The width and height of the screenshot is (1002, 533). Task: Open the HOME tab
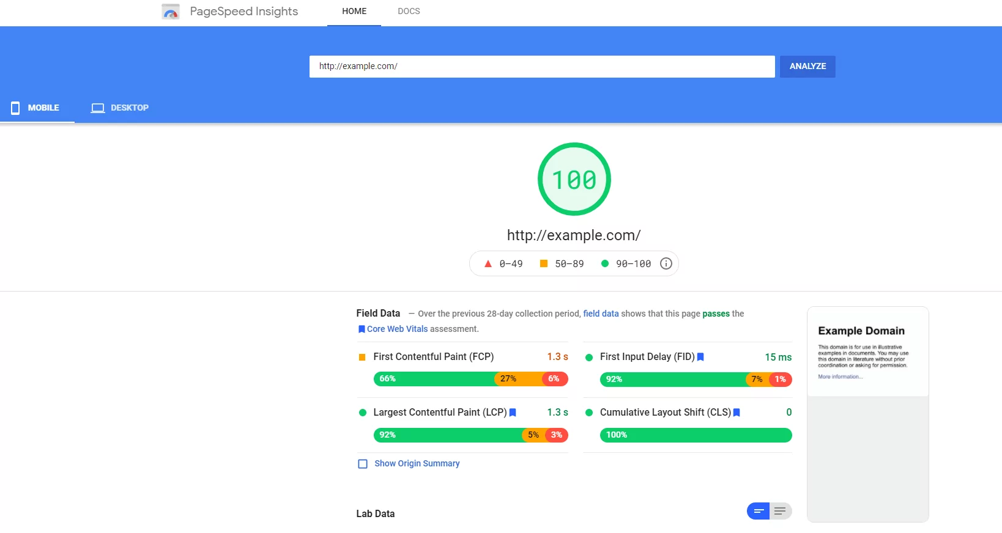click(354, 12)
